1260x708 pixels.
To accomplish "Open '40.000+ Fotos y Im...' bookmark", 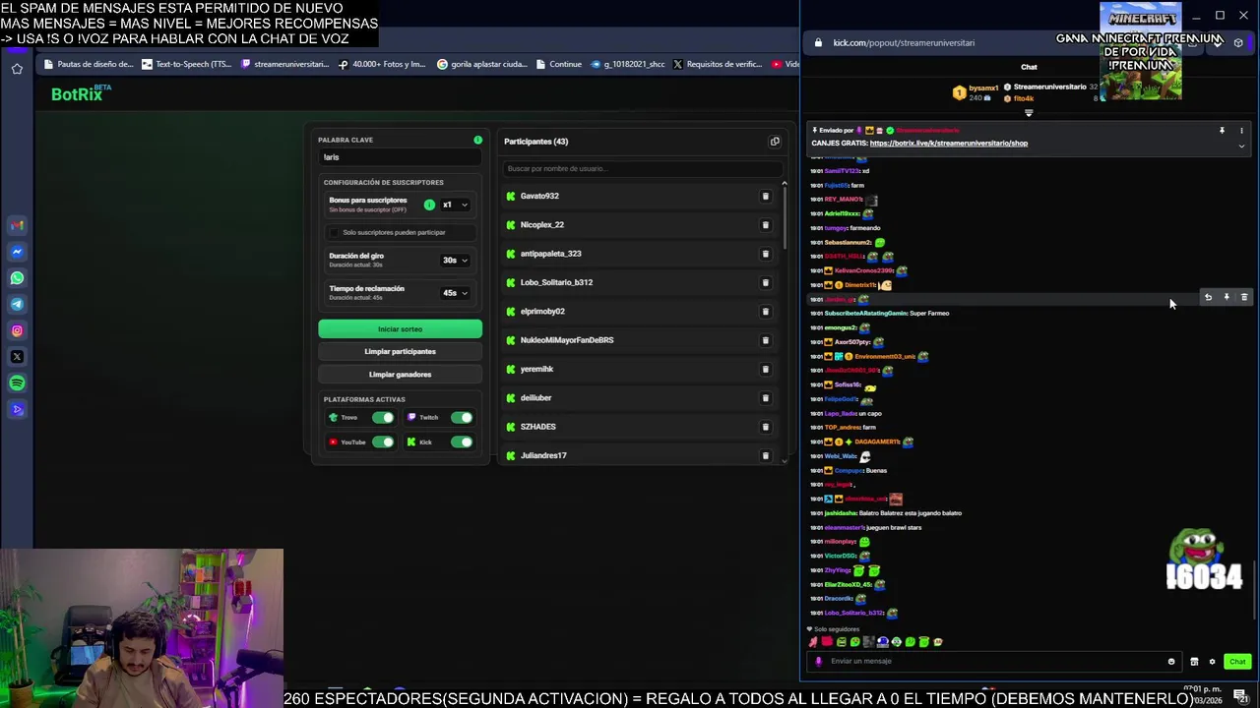I will 382,65.
